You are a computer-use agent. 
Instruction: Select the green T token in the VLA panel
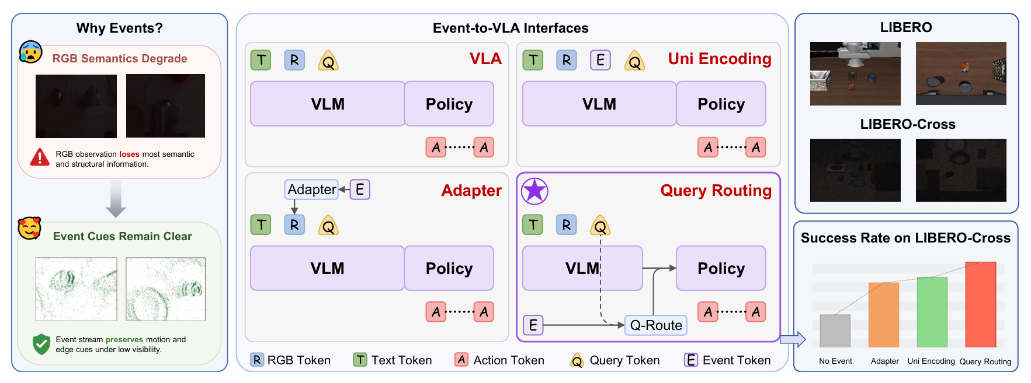point(261,60)
